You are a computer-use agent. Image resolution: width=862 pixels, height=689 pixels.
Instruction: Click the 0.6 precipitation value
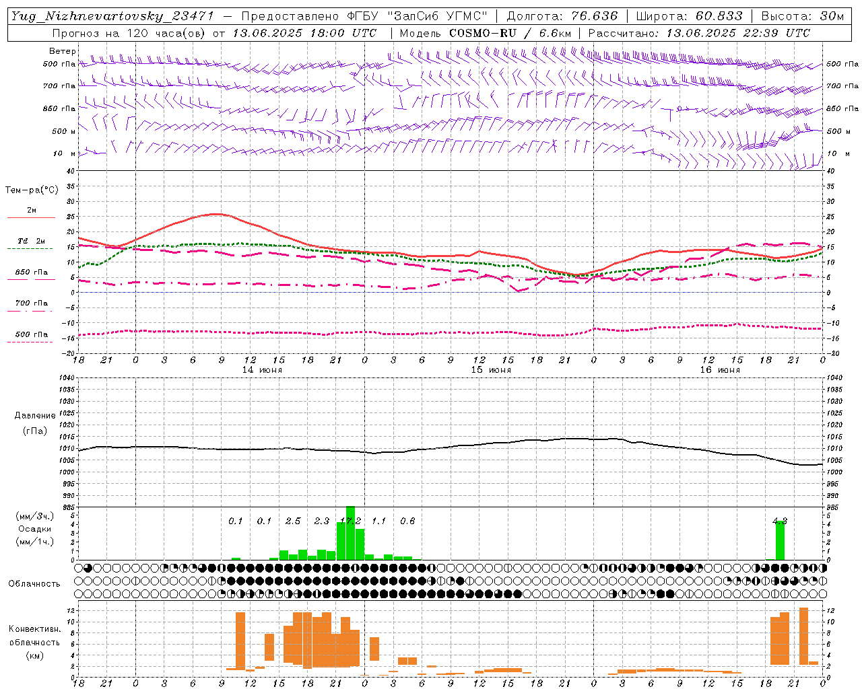[407, 521]
